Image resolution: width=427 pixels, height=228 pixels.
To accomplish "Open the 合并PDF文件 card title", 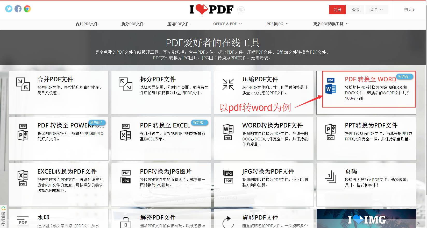I will point(55,79).
